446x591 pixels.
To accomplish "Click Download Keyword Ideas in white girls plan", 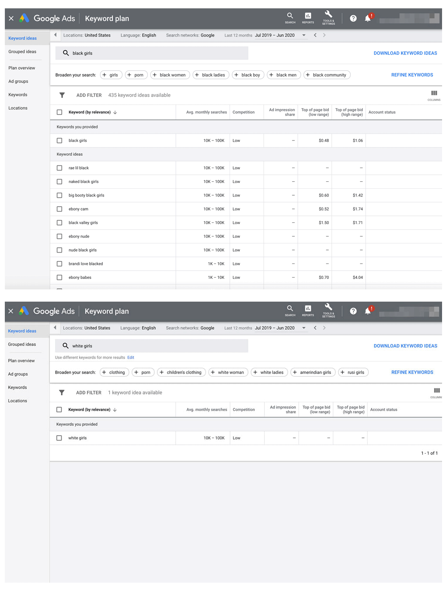I will pos(405,346).
